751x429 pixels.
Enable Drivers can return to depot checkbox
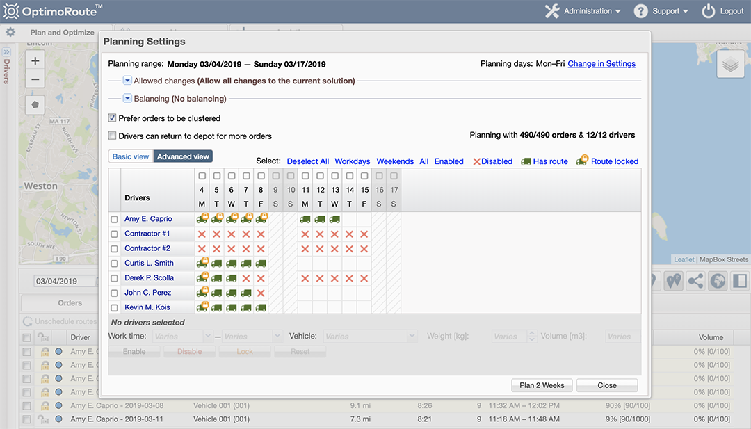coord(113,136)
